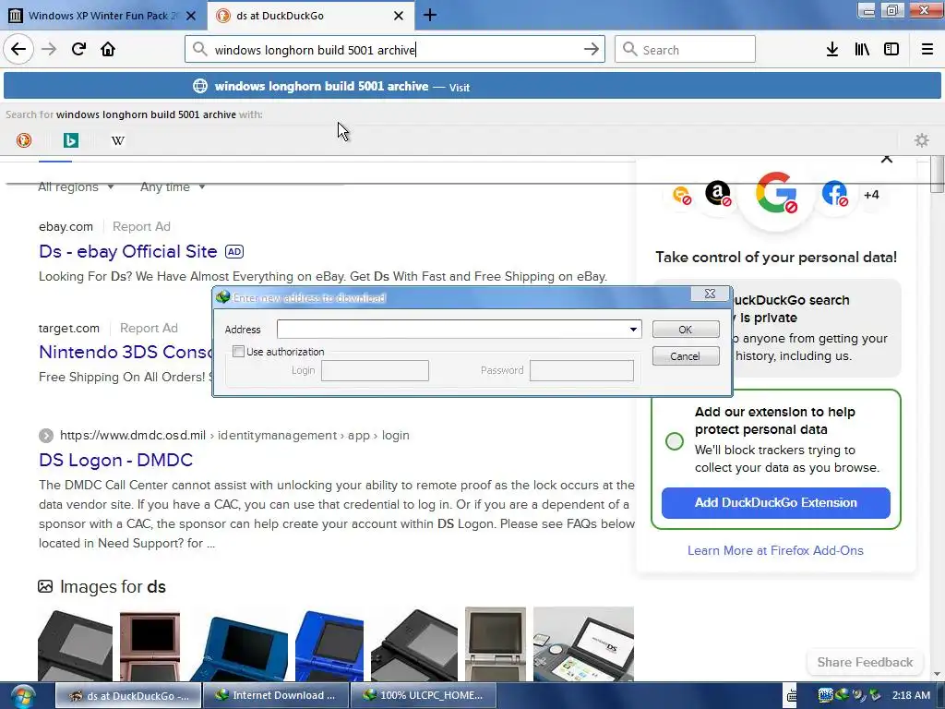The width and height of the screenshot is (945, 709).
Task: Focus the URL bar text field
Action: click(x=395, y=50)
